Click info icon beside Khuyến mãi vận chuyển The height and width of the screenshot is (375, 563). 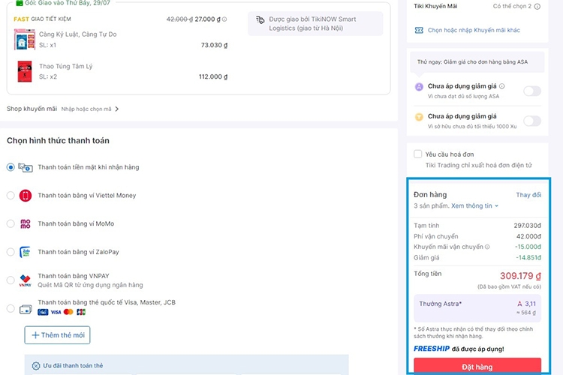[x=487, y=247]
